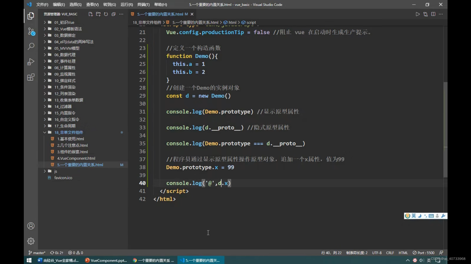This screenshot has height=264, width=471.
Task: Expand the 02_Vue模板语法 folder
Action: (x=83, y=29)
